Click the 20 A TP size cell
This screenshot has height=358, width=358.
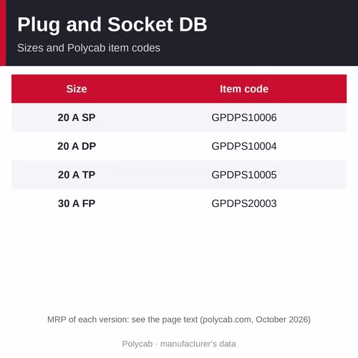pos(77,175)
